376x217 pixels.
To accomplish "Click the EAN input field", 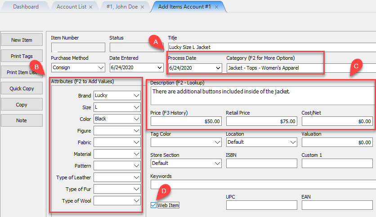I will pyautogui.click(x=337, y=205).
